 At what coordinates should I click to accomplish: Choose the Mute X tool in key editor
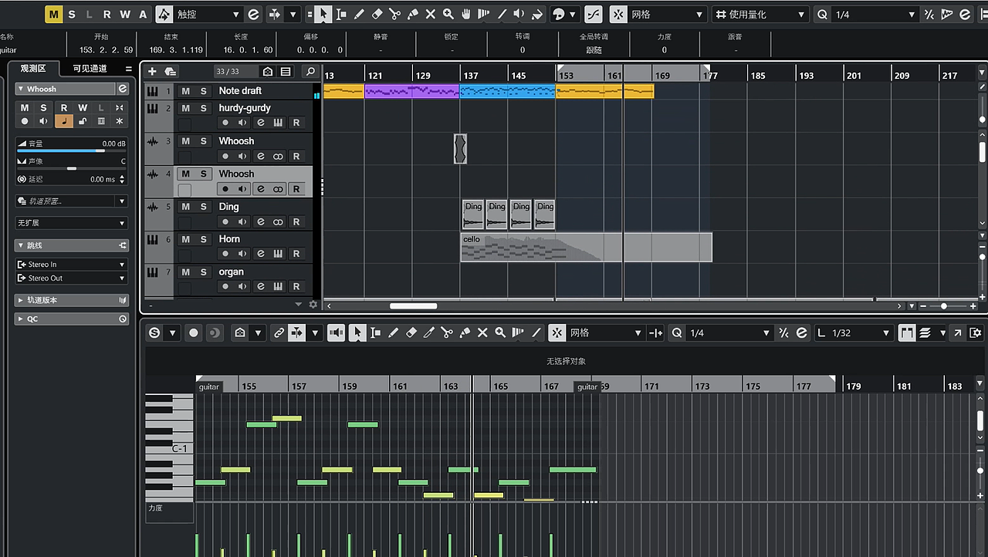click(x=482, y=333)
